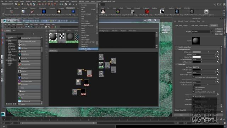Collapse Maya tree node in Create panel
Viewport: 227px width, 128px height.
click(x=6, y=40)
